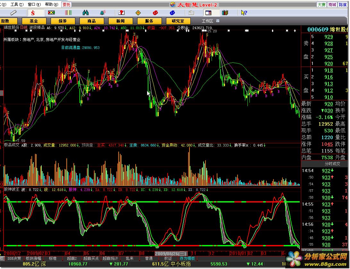Switch to the DDE决策 tab
The width and height of the screenshot is (350, 269).
click(x=14, y=258)
